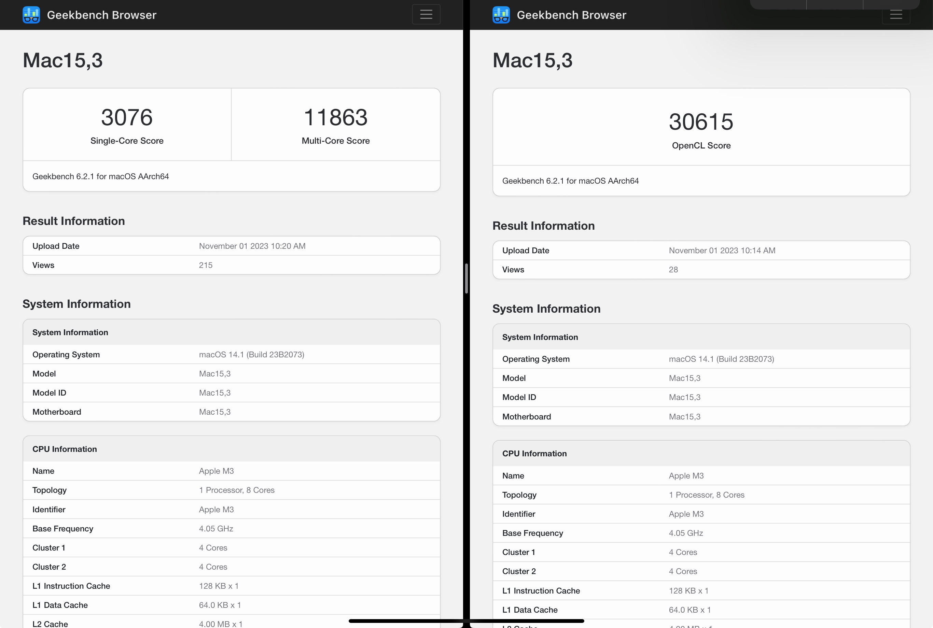Click Motherboard value in right window
Image resolution: width=933 pixels, height=628 pixels.
click(x=684, y=416)
